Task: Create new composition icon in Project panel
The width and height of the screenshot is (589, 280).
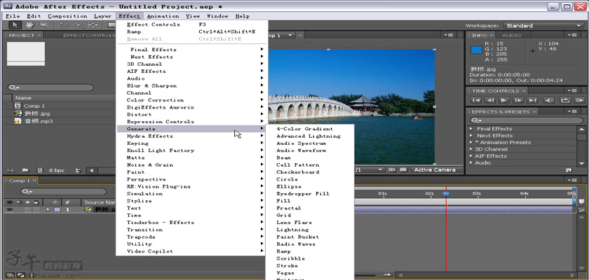Action: [x=40, y=170]
